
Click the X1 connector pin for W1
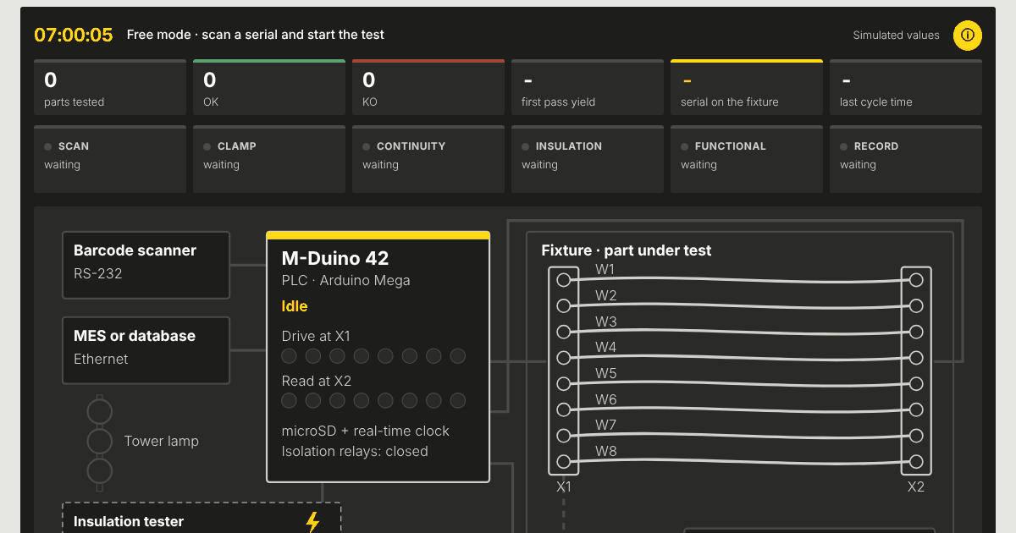(563, 280)
